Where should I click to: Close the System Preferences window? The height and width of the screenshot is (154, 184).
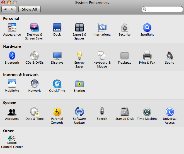(x=3, y=3)
